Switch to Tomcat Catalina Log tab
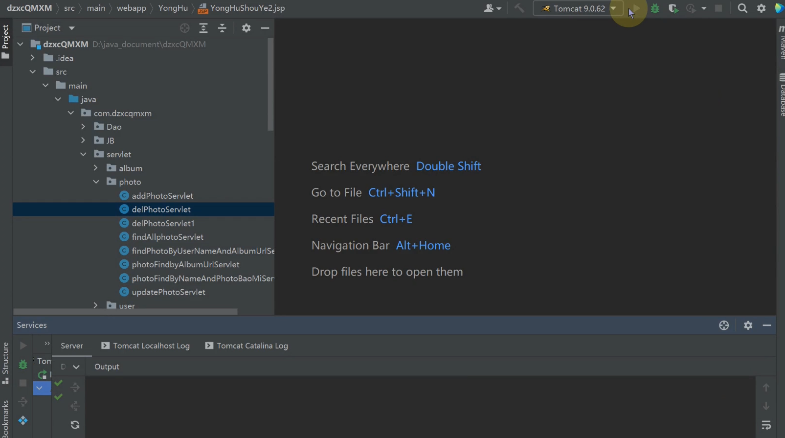Image resolution: width=785 pixels, height=438 pixels. coord(247,346)
